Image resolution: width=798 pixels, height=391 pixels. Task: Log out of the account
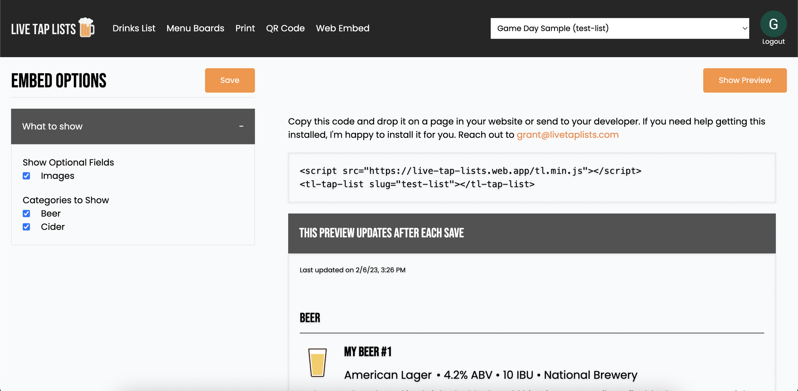pos(773,42)
